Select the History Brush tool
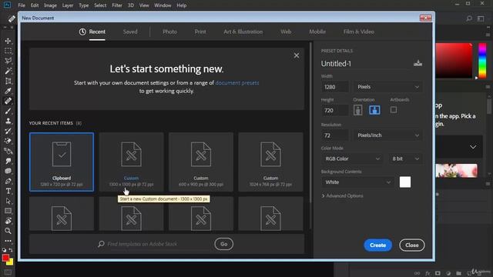This screenshot has height=277, width=493. [x=8, y=131]
